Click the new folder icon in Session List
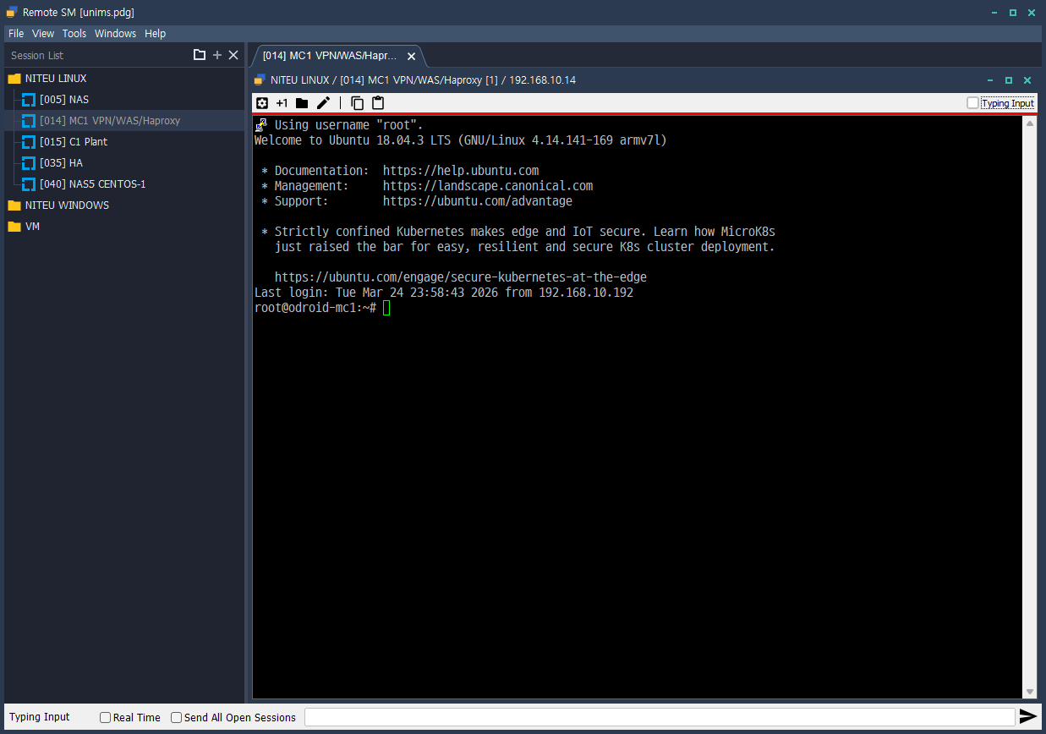Screen dimensions: 1046x734 [x=200, y=54]
